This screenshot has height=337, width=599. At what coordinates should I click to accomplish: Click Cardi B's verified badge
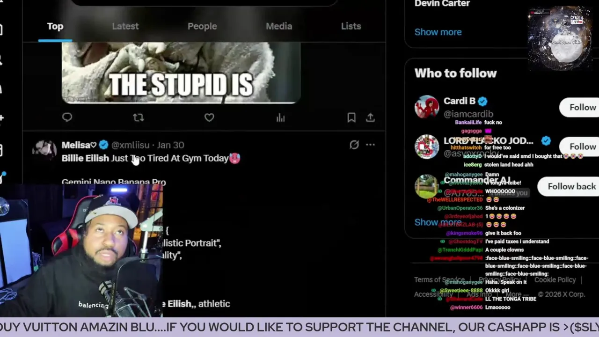[x=482, y=101]
